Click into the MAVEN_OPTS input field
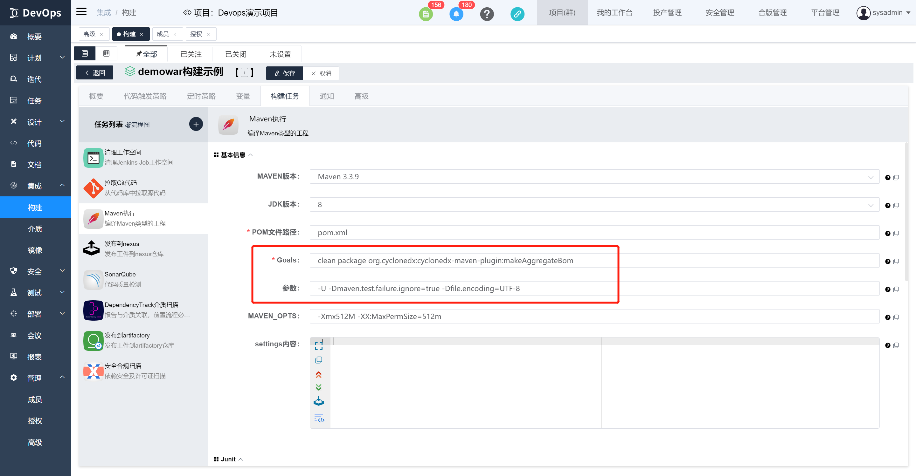Viewport: 916px width, 476px height. [594, 316]
